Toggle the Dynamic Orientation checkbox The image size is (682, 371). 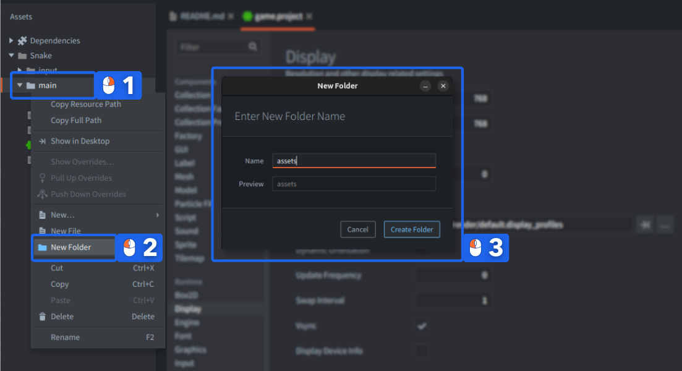pyautogui.click(x=422, y=250)
